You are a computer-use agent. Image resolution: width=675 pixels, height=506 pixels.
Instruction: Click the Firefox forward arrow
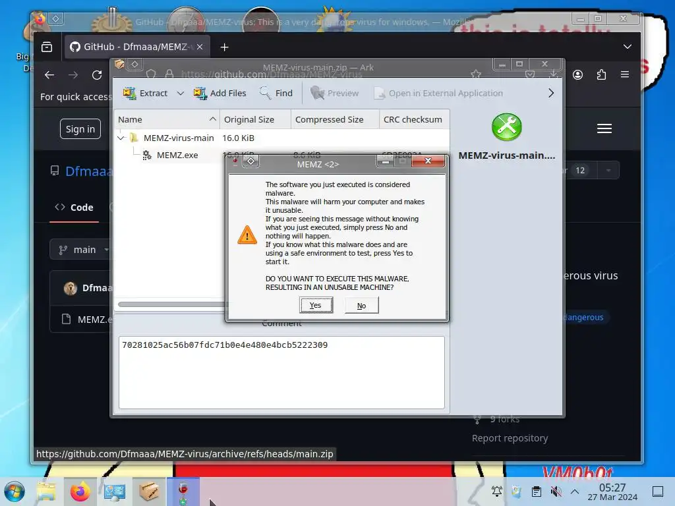73,75
